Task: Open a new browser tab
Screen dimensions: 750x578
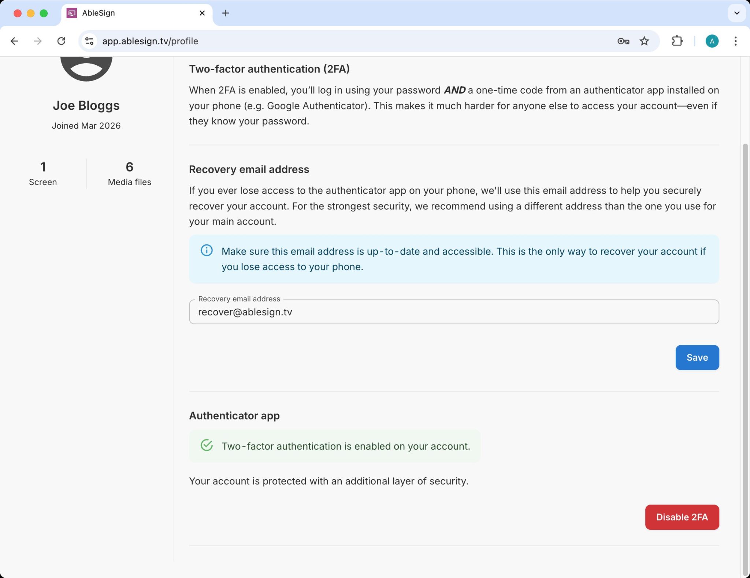Action: pos(226,13)
